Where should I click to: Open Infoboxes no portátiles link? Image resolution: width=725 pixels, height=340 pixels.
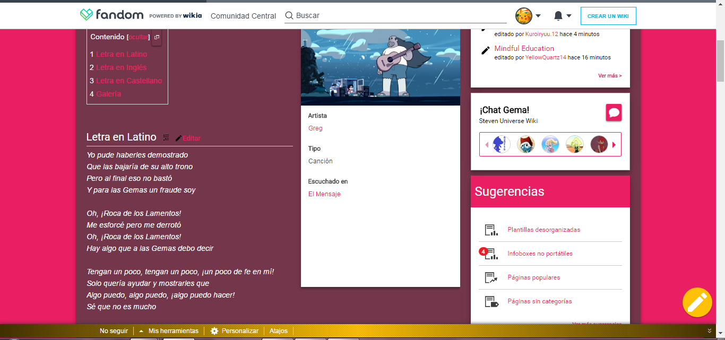(540, 254)
